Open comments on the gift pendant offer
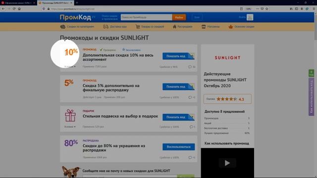Screen dimensions: 317x178 coord(192,127)
